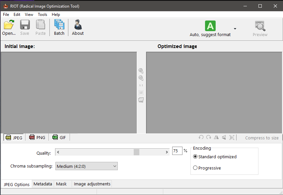Select the Zoom in tool

tap(141, 71)
